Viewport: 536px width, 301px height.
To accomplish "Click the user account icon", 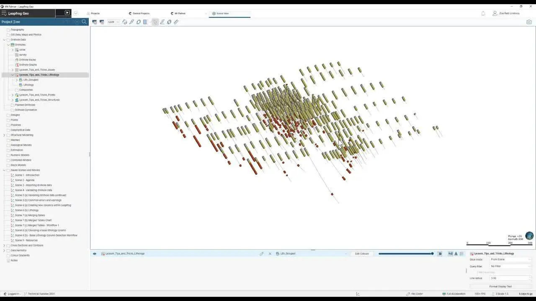I will pyautogui.click(x=495, y=13).
